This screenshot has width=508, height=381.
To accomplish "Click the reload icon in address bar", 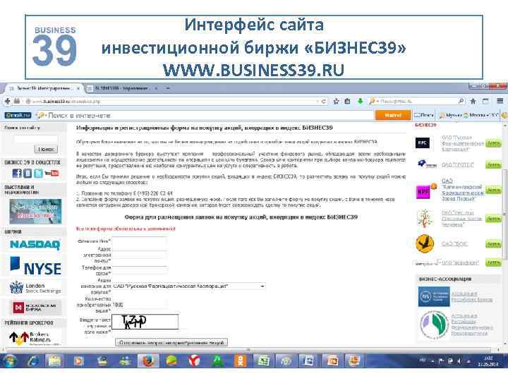I will (x=323, y=102).
